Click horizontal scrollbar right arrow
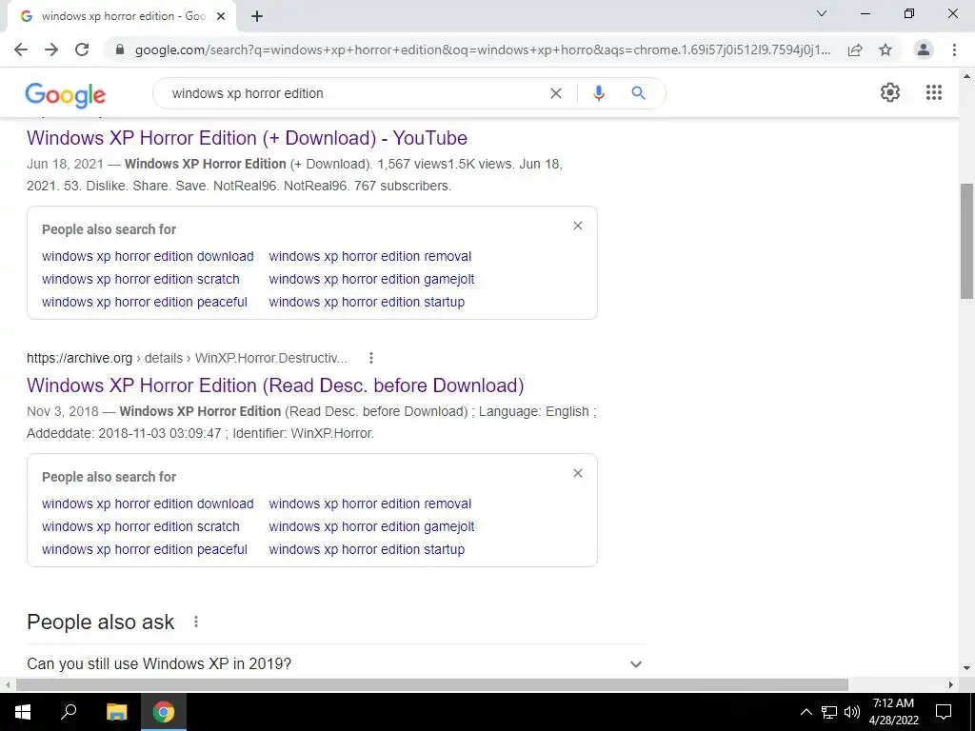The image size is (975, 731). pos(951,684)
